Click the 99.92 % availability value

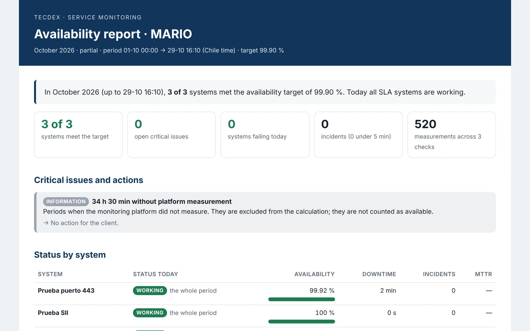[x=322, y=291]
